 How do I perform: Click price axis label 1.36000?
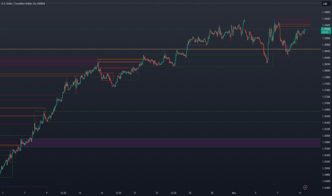click(326, 136)
